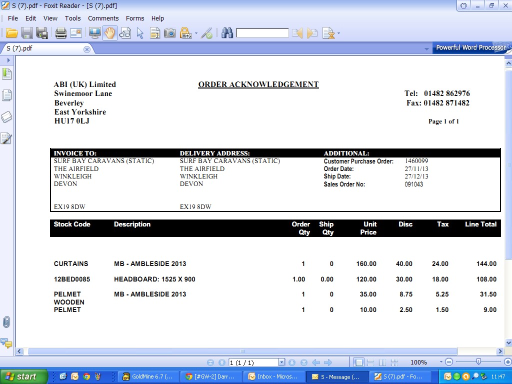Open the Bookmarks panel in sidebar

coord(7,74)
